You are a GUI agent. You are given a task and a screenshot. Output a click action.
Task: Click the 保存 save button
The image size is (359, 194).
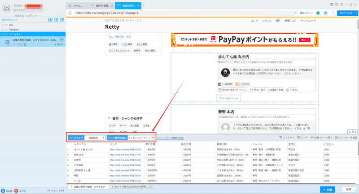pos(349,190)
